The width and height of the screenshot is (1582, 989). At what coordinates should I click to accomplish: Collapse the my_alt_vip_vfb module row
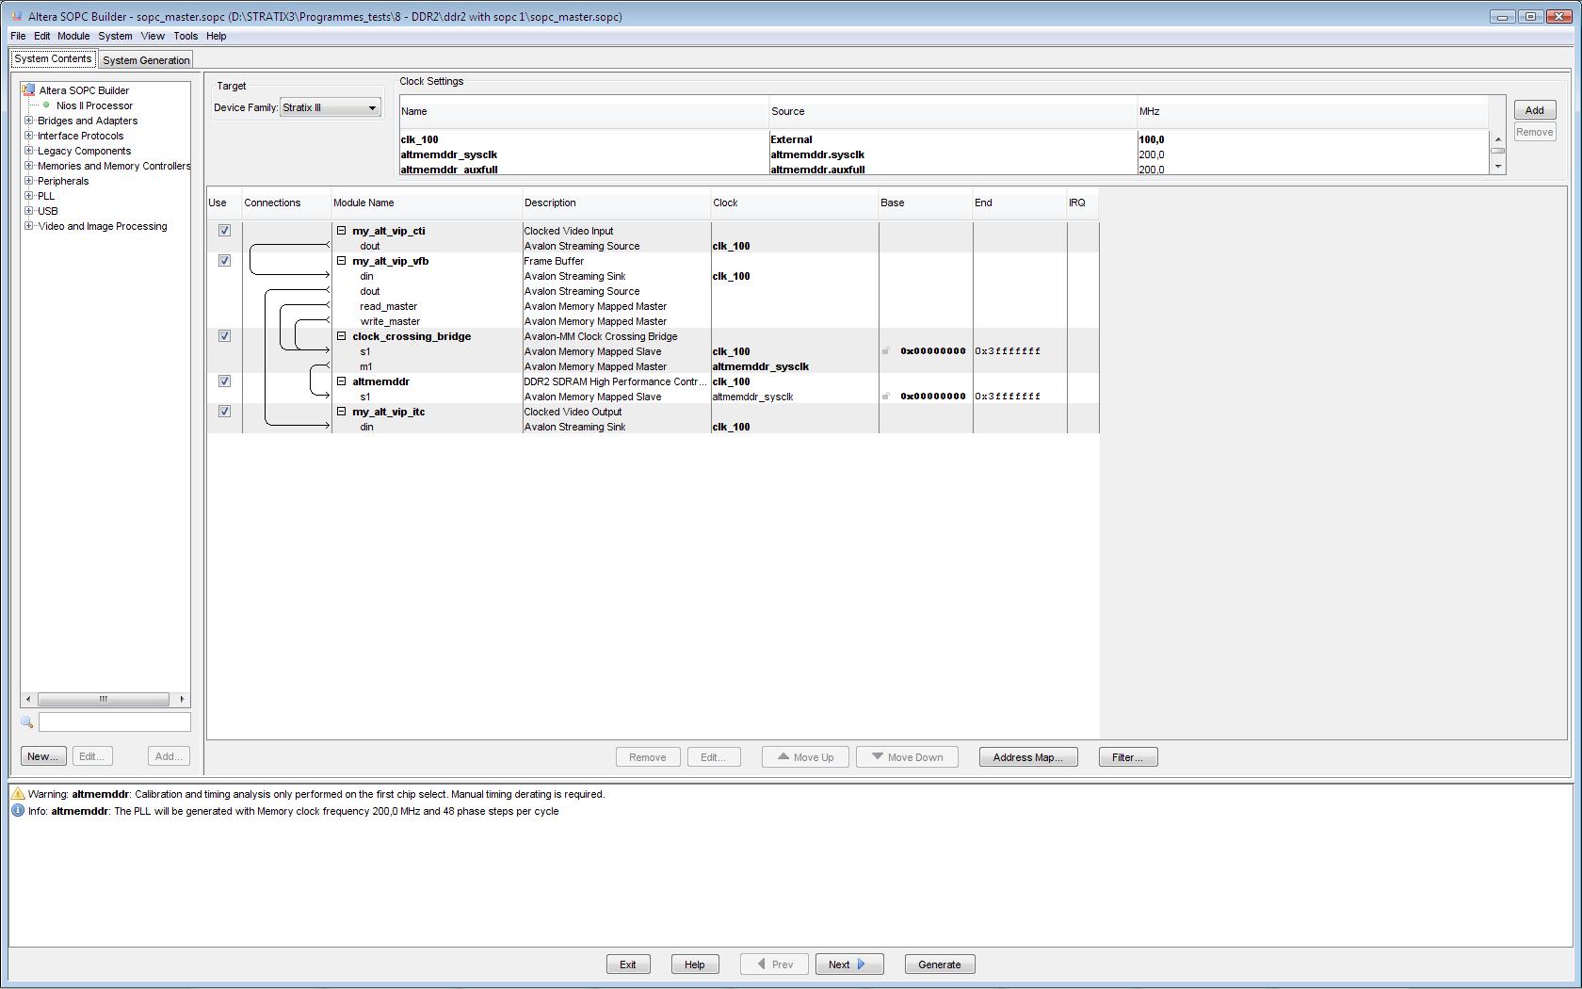342,261
